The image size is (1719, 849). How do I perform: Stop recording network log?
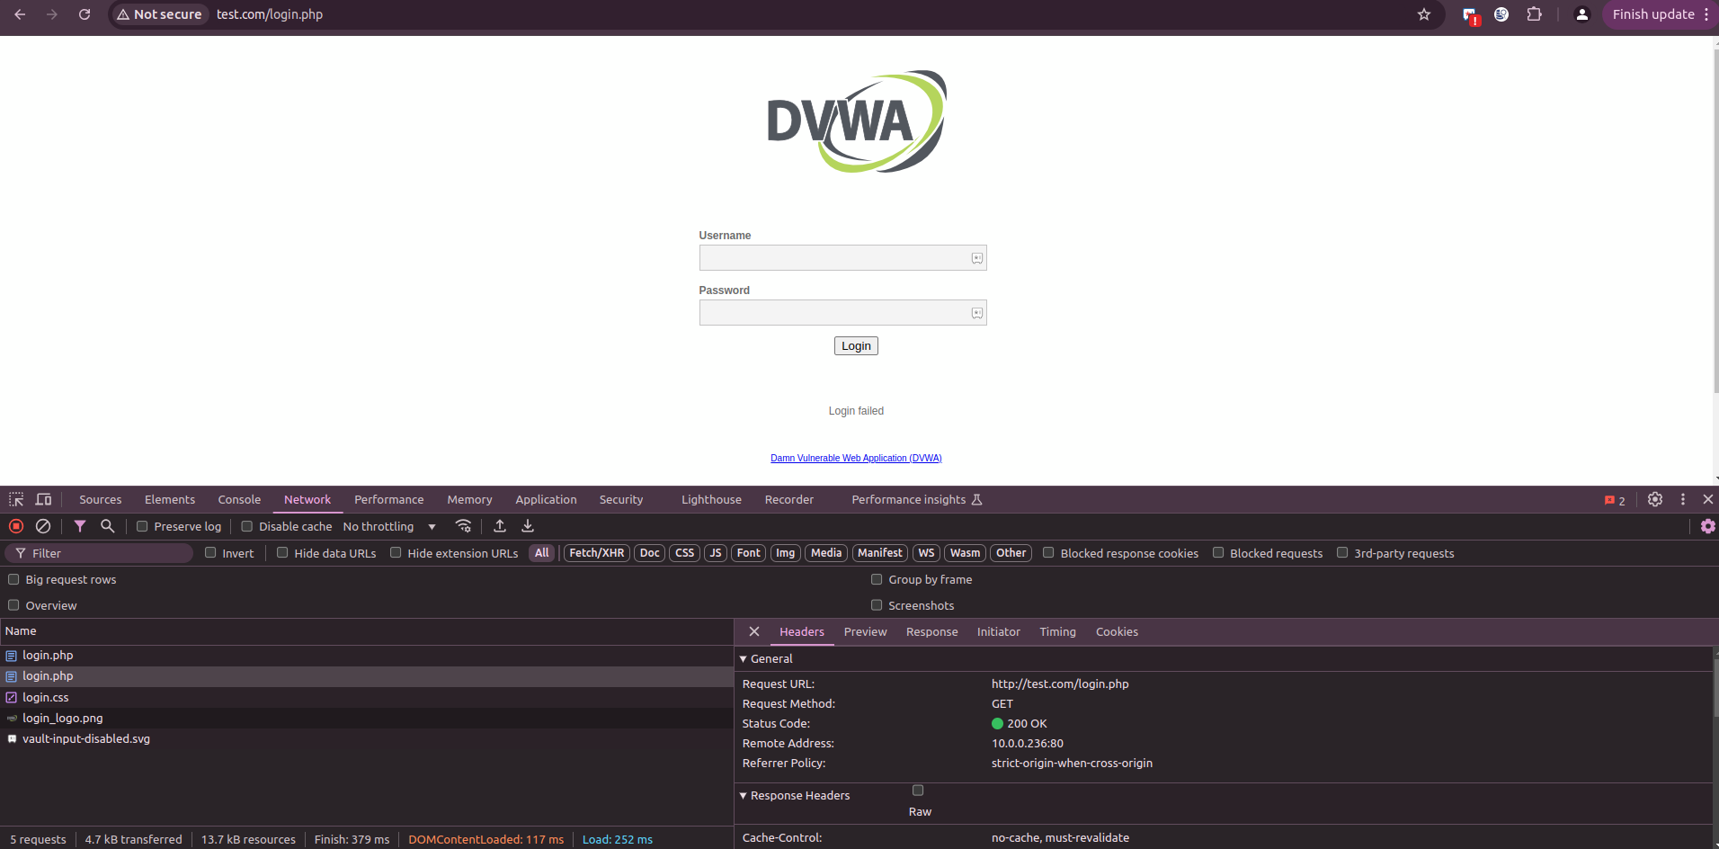click(16, 526)
